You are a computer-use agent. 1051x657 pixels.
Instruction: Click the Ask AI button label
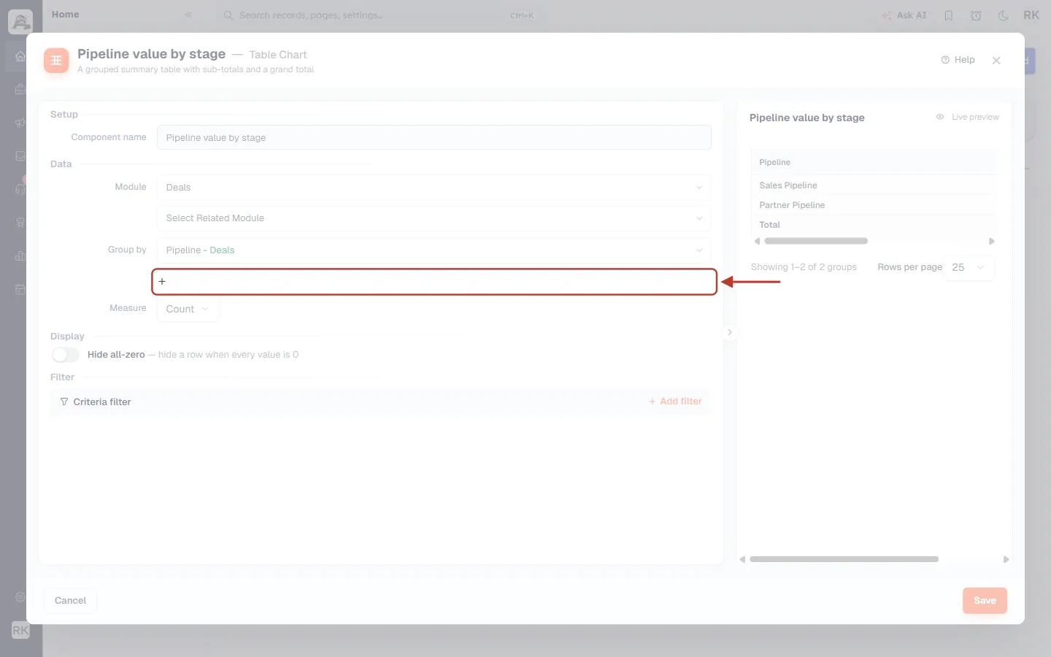pyautogui.click(x=912, y=15)
